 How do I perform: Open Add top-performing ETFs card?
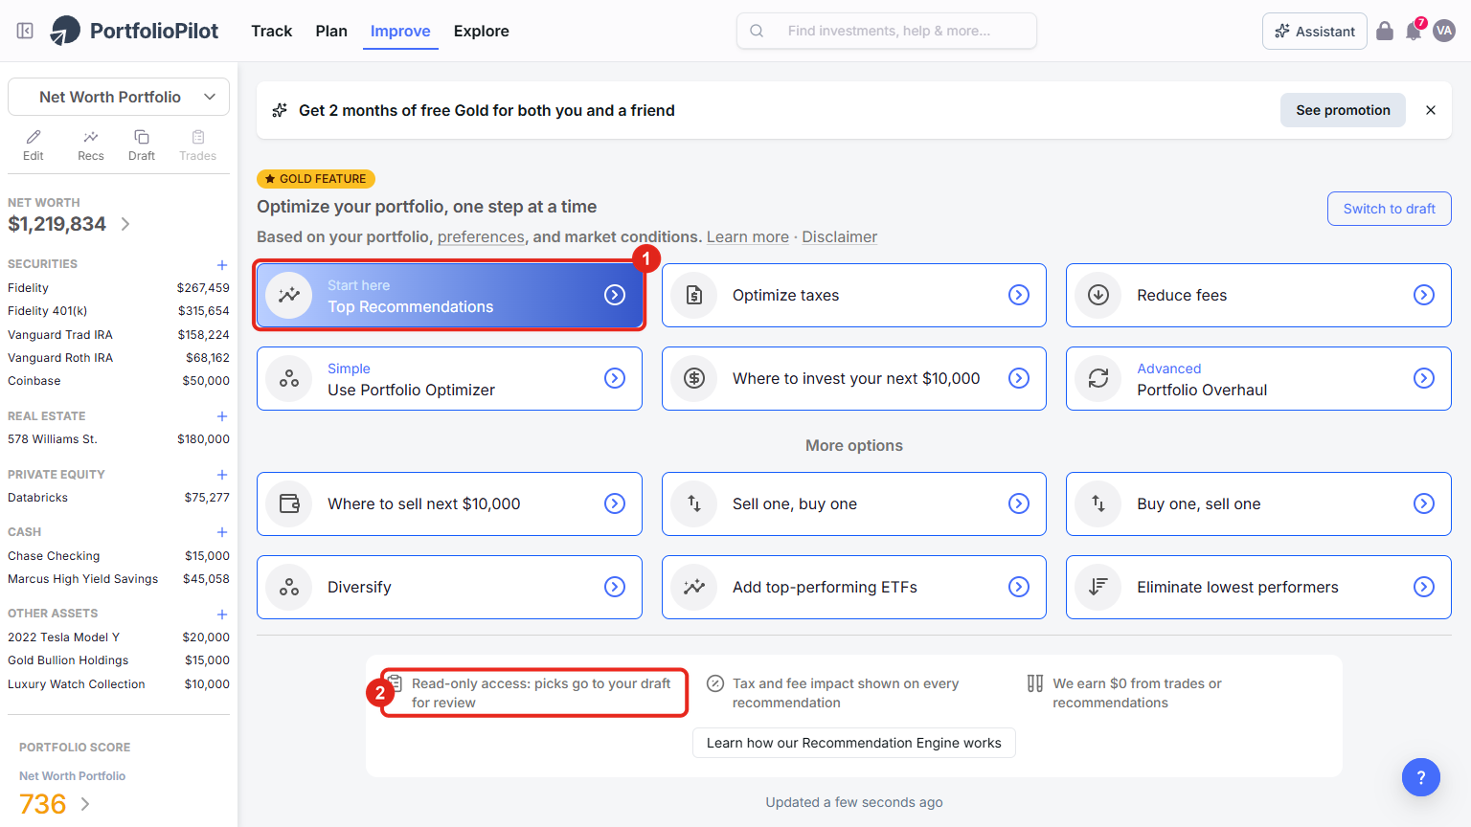(x=854, y=587)
